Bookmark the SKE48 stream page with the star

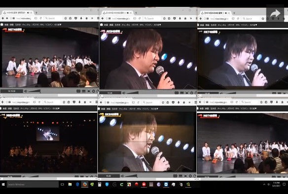(x=163, y=102)
